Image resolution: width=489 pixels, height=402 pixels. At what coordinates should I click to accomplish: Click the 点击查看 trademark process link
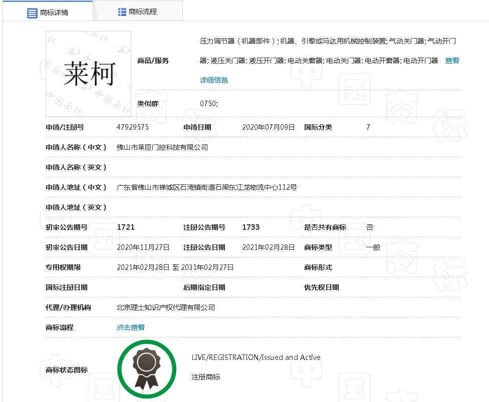(131, 327)
